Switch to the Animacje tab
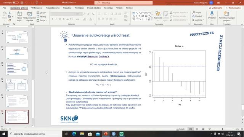 click(79, 8)
